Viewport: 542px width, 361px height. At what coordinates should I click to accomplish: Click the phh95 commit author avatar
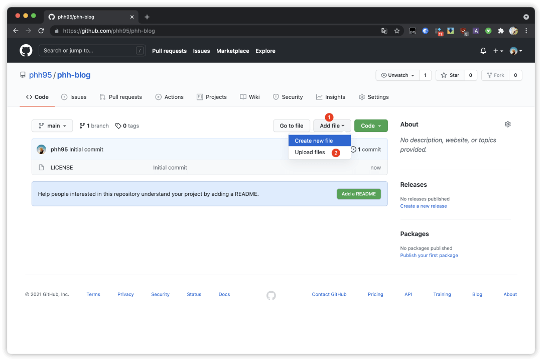[x=42, y=150]
